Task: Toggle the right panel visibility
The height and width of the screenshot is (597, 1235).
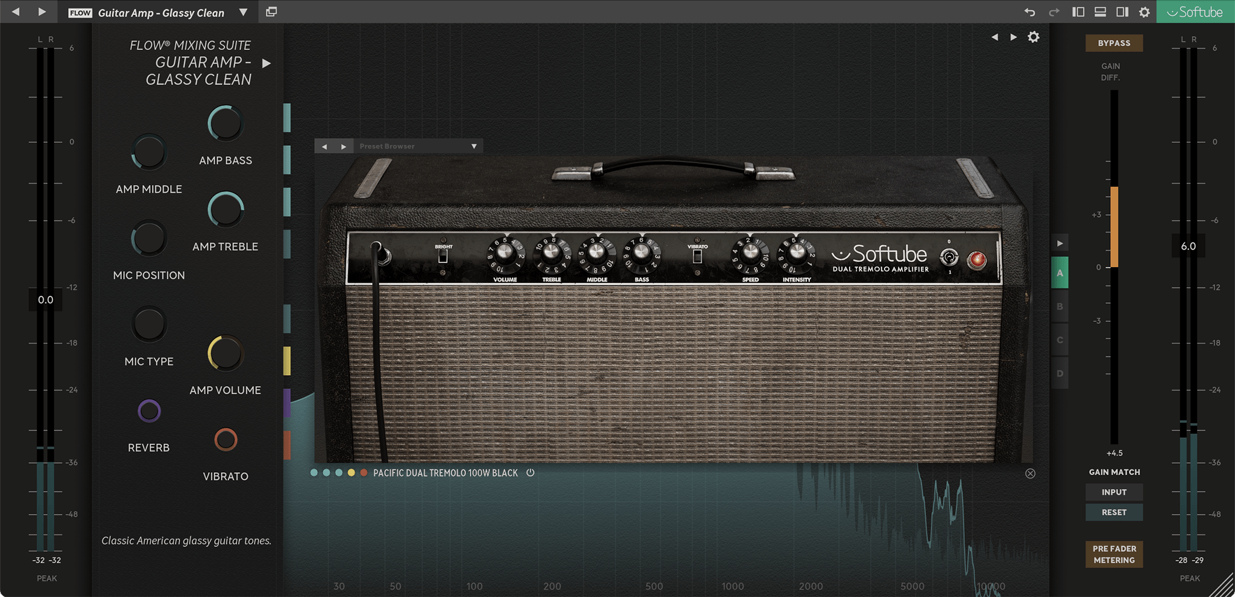Action: (1122, 12)
